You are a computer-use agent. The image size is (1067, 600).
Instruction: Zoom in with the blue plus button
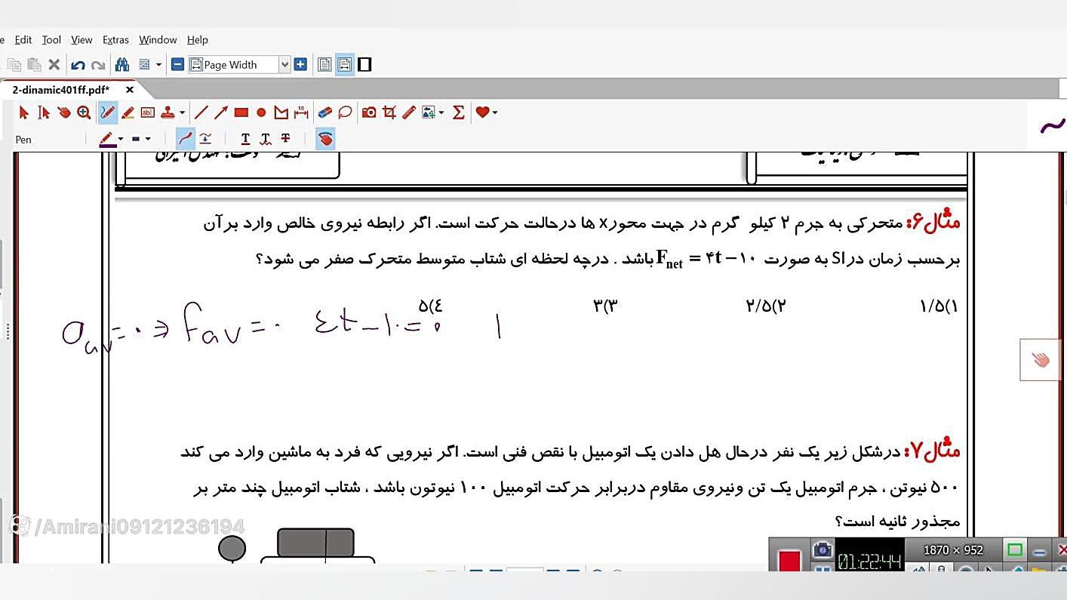(300, 65)
